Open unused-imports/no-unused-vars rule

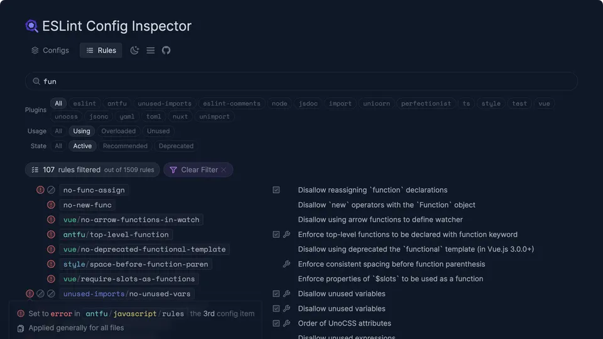tap(126, 294)
